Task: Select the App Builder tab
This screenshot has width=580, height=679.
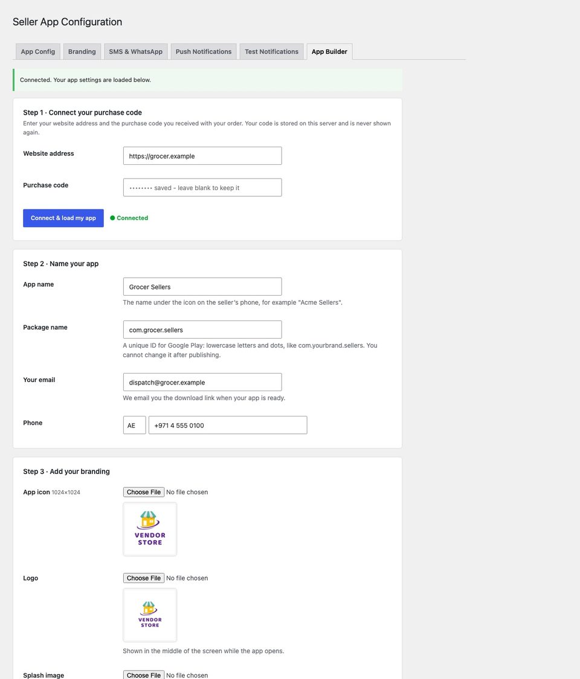Action: pos(329,51)
